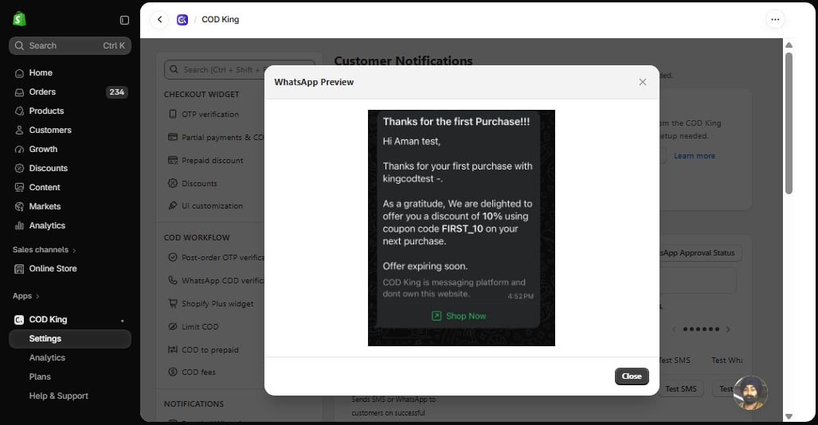Click the page vertical scrollbar

(x=789, y=123)
